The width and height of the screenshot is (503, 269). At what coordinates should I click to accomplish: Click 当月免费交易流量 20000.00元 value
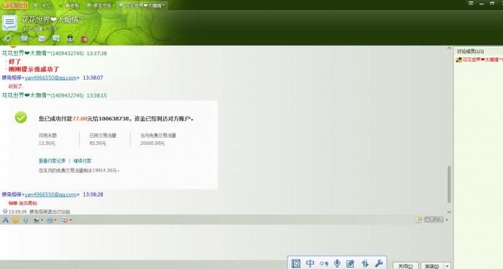tap(152, 143)
